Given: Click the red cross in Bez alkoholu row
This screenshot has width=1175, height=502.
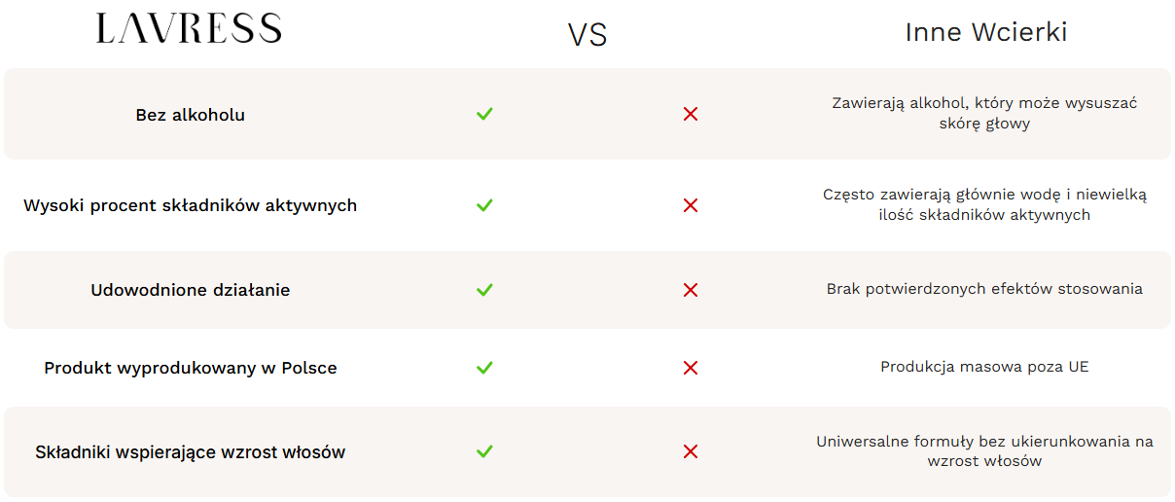Looking at the screenshot, I should click(x=691, y=114).
